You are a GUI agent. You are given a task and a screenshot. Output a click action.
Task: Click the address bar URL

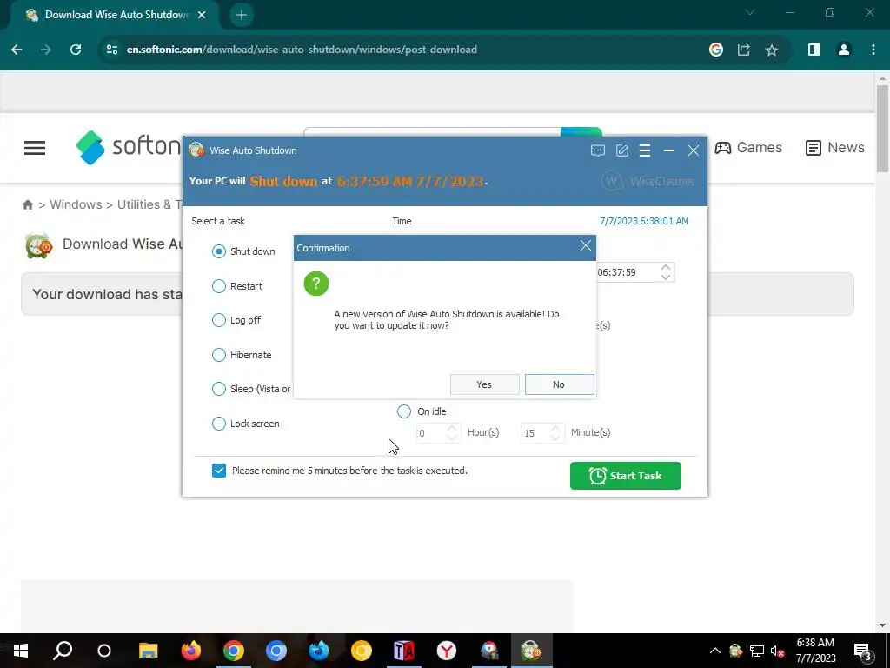pyautogui.click(x=302, y=50)
